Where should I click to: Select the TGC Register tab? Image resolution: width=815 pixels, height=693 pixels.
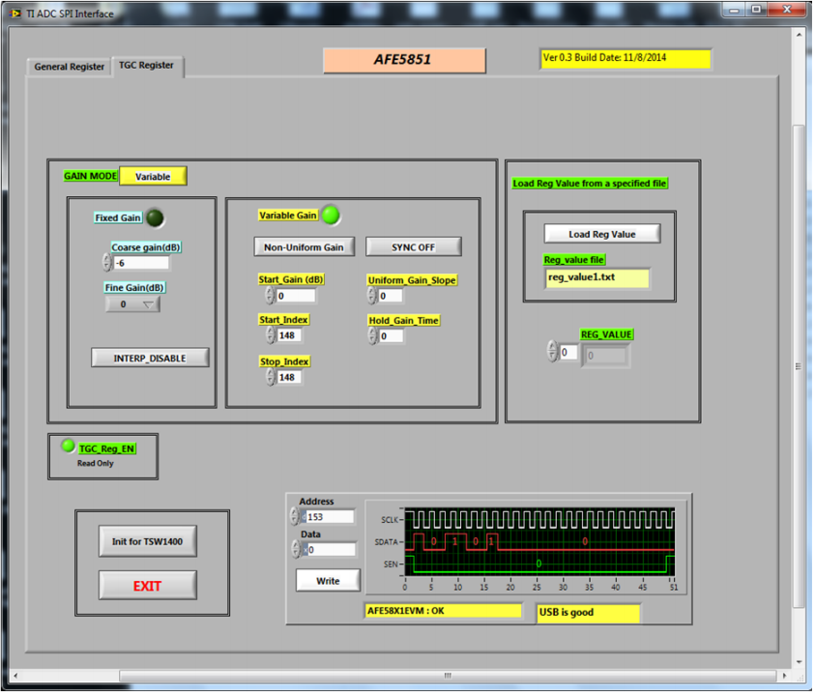(x=146, y=67)
